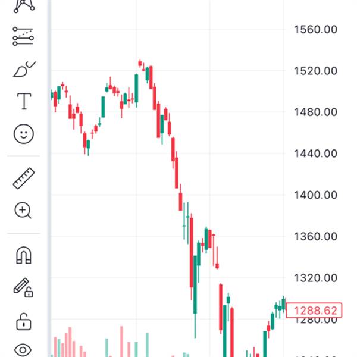This screenshot has width=357, height=357.
Task: Activate the ruler Measure tool
Action: click(x=24, y=178)
